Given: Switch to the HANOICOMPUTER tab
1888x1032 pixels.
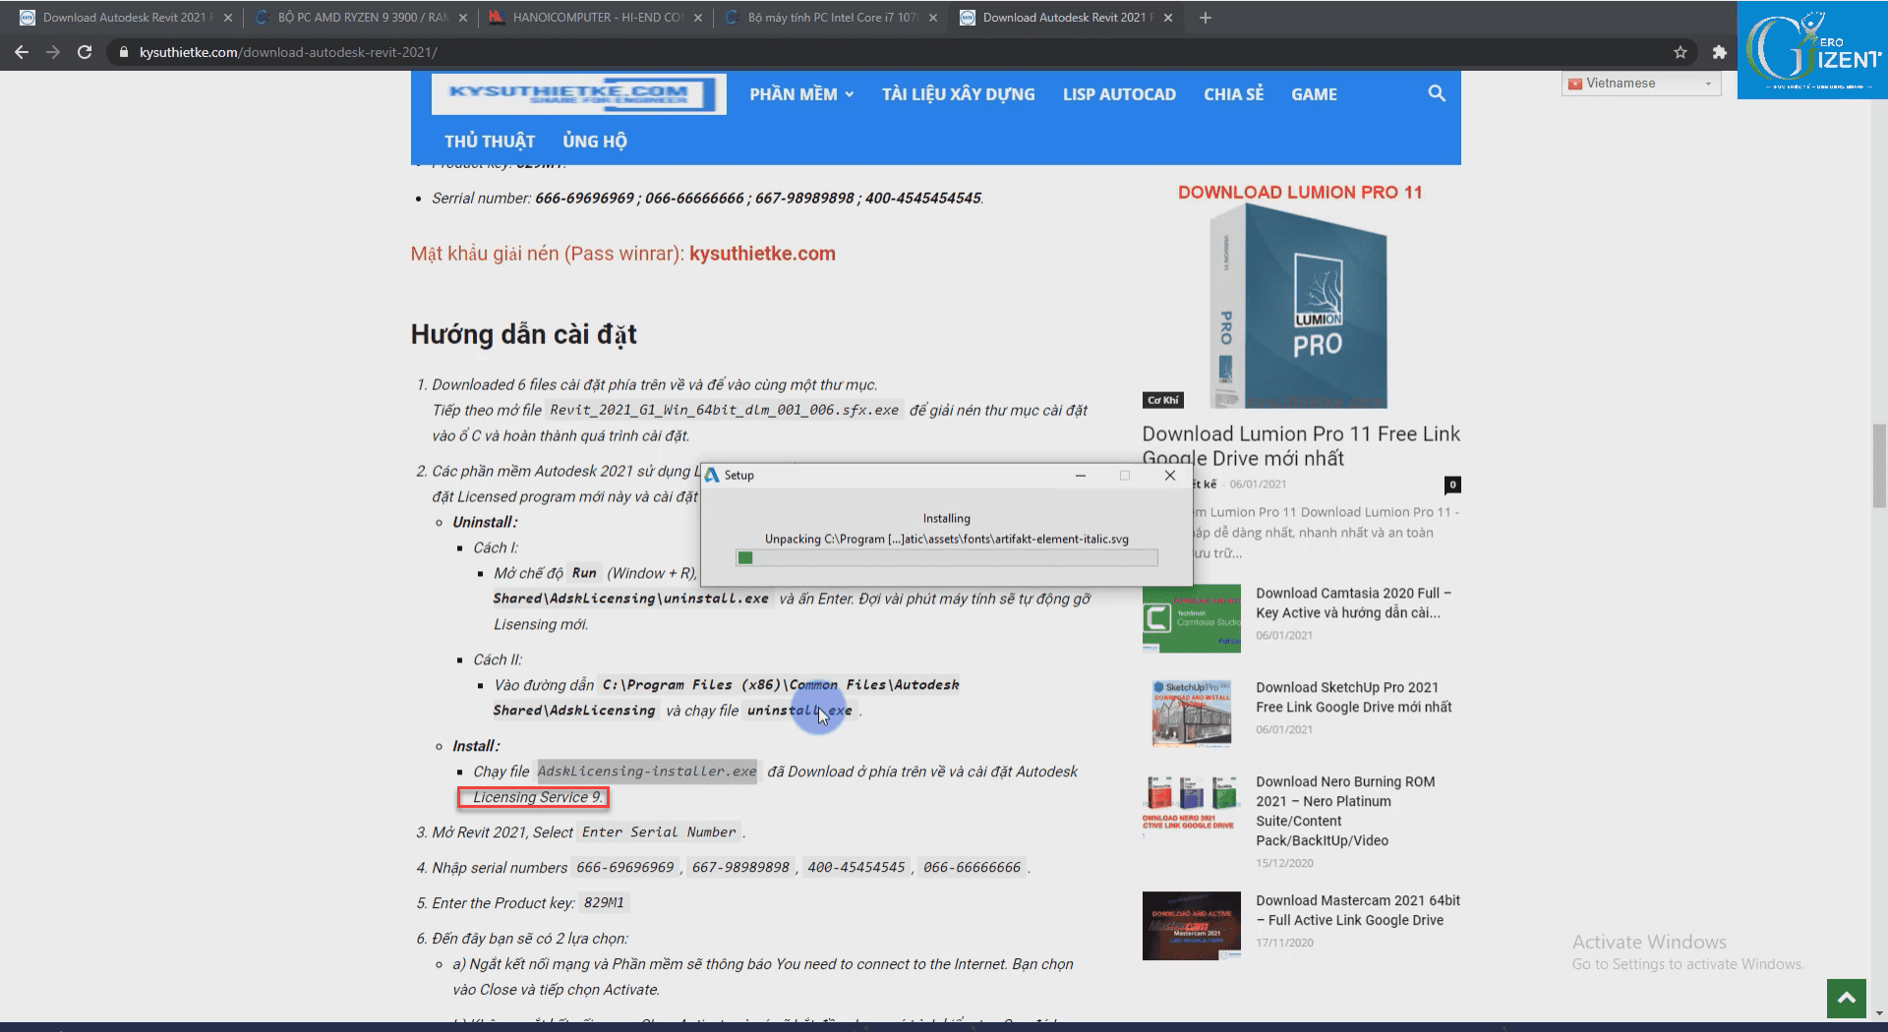Looking at the screenshot, I should (x=596, y=18).
